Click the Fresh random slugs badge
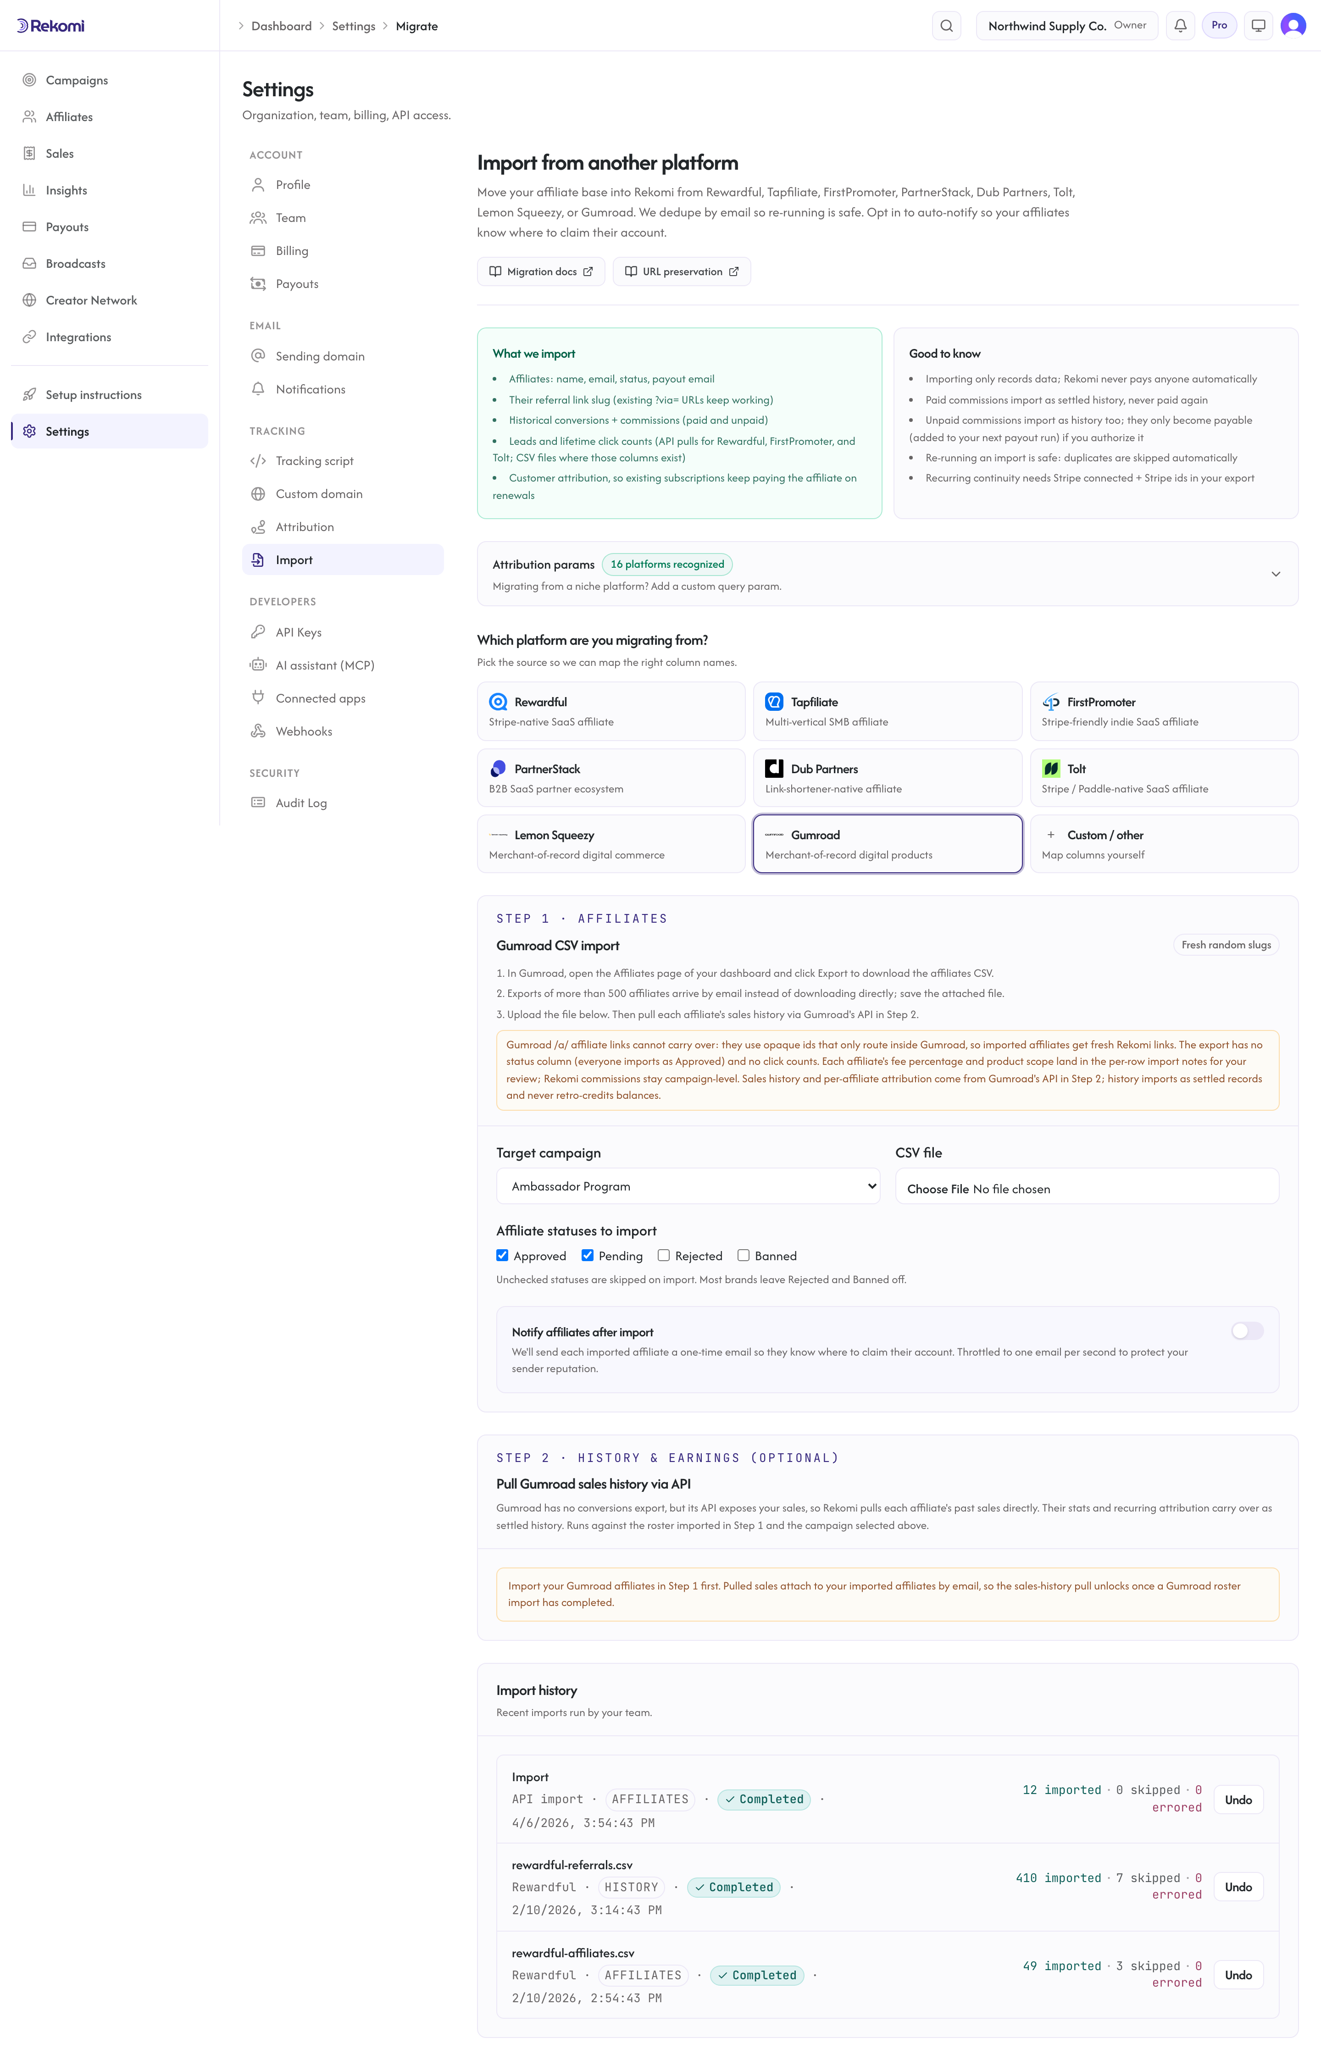1321x2060 pixels. (1226, 944)
